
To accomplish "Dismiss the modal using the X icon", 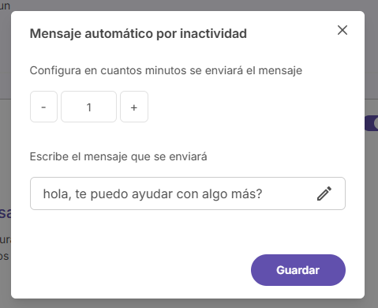I will [x=342, y=30].
